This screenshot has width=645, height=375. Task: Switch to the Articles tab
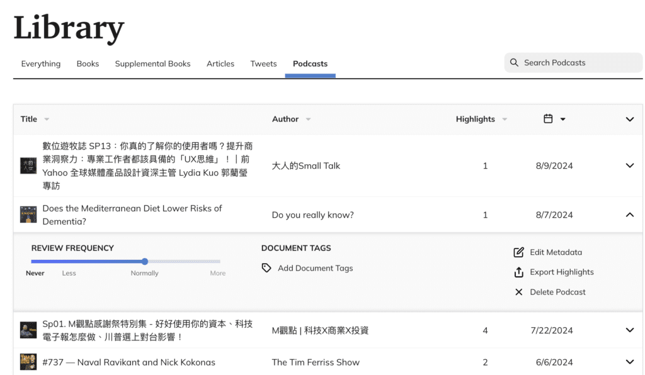pos(220,64)
